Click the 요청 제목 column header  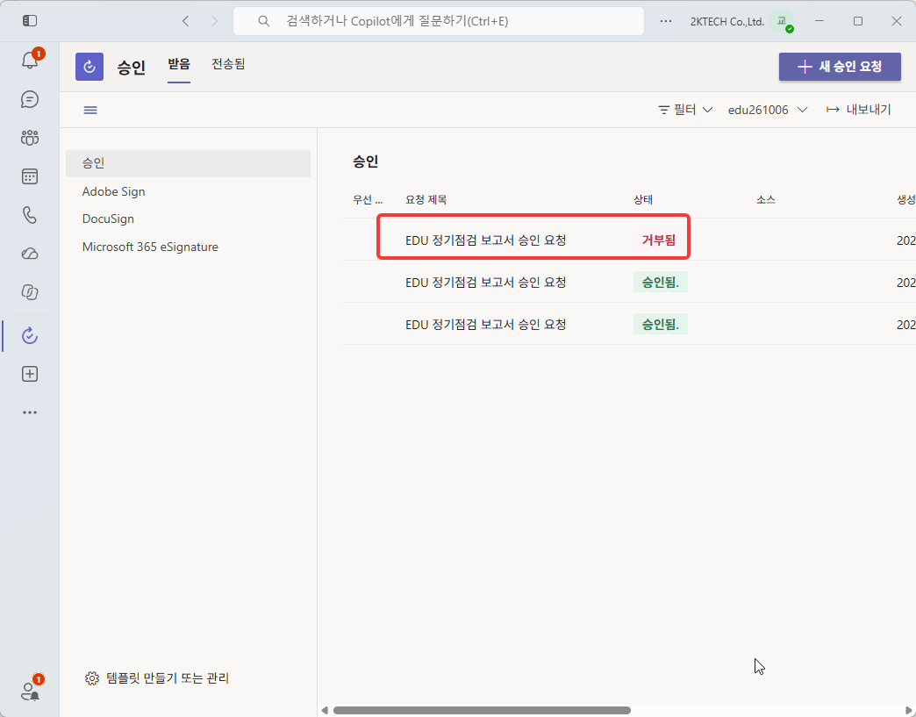(426, 200)
